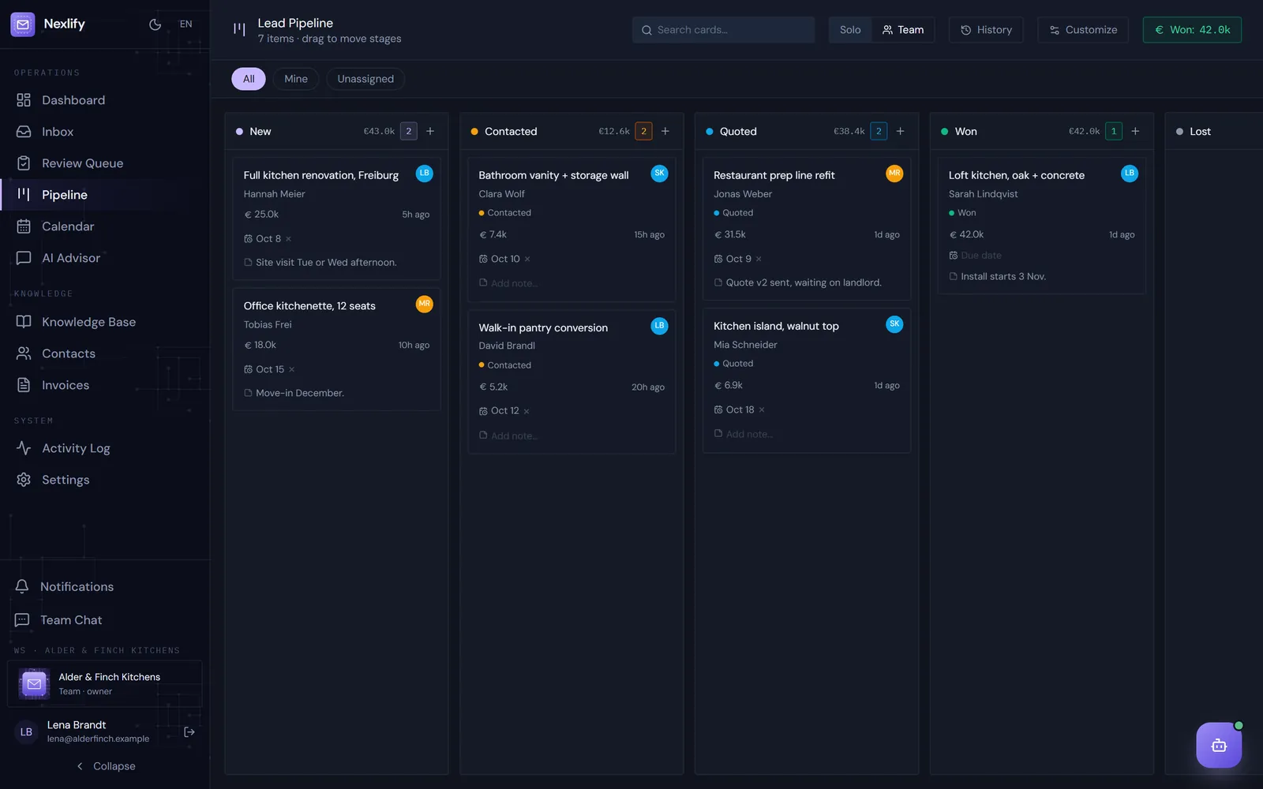
Task: Open the Alder & Finch Kitchens workspace switcher
Action: (x=105, y=684)
